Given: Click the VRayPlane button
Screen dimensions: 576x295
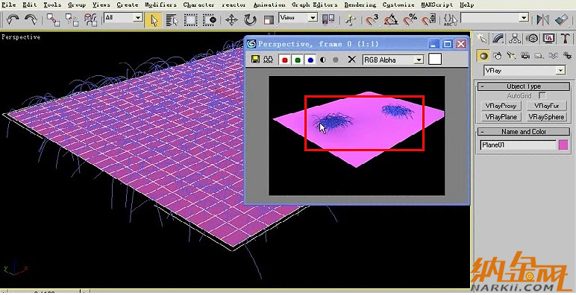Looking at the screenshot, I should (x=501, y=117).
